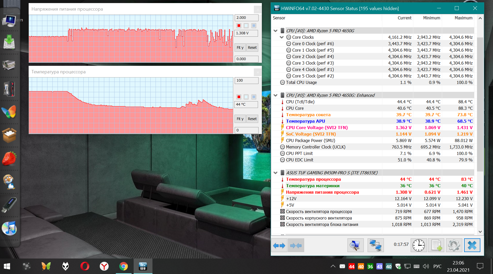Collapse the AMD Ryzen 5 PRO 4650G: Enhanced group
Image resolution: width=493 pixels, height=274 pixels.
[276, 95]
